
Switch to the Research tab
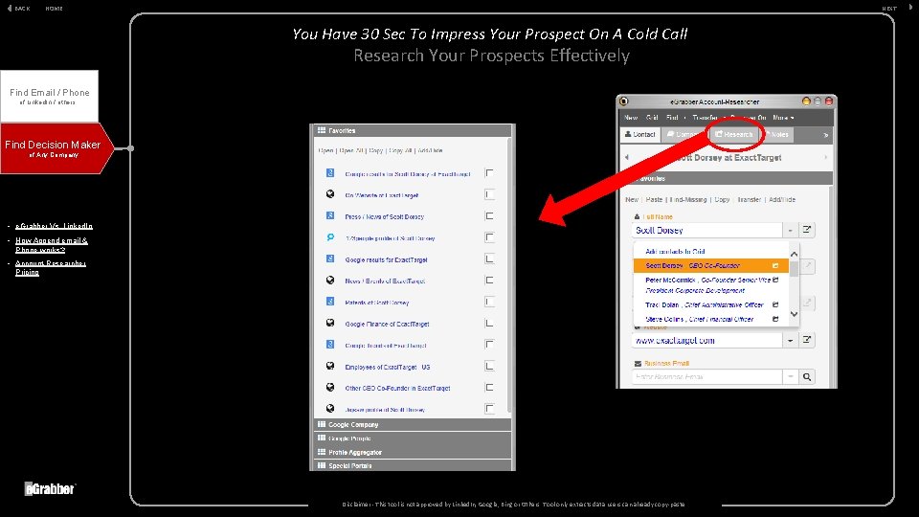pyautogui.click(x=734, y=135)
